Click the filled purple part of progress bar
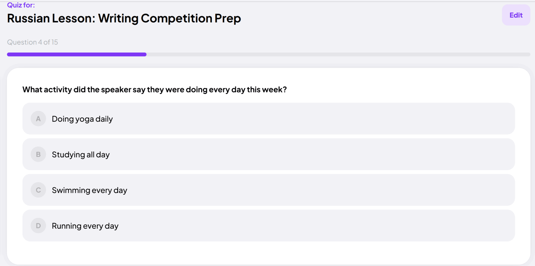This screenshot has height=266, width=535. point(77,54)
